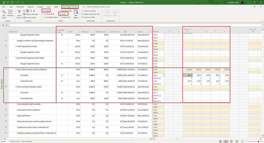Enable the Actual Cost checkbox
Image resolution: width=264 pixels, height=143 pixels.
click(x=60, y=17)
